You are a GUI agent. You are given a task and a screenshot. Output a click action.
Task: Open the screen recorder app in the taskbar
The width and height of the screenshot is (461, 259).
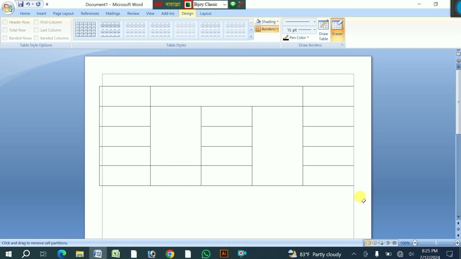pyautogui.click(x=242, y=254)
